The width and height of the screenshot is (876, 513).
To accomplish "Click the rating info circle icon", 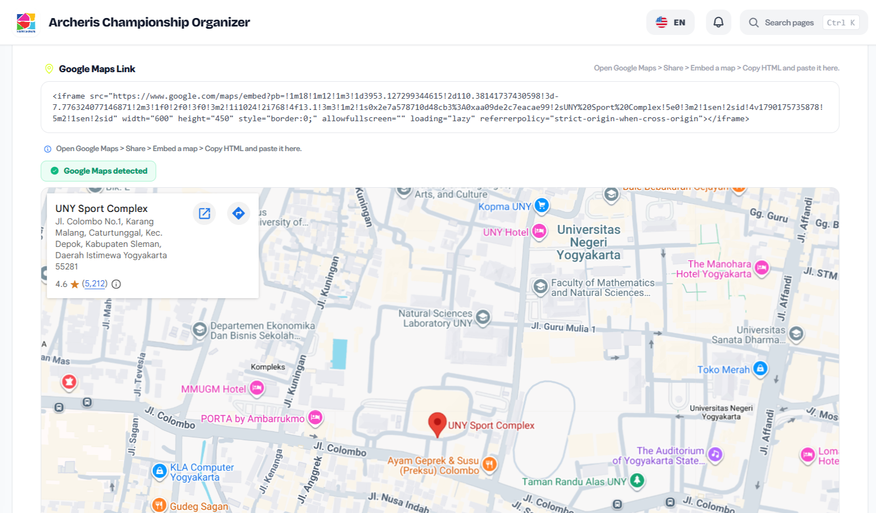I will [x=116, y=284].
